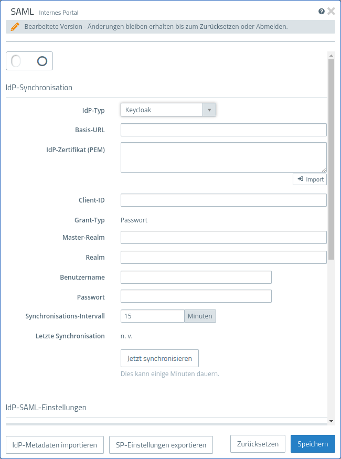Click IdP-Metadaten importieren button
Viewport: 341px width, 459px height.
click(x=55, y=445)
